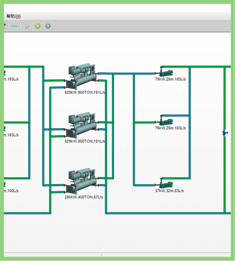Open the 帮助(H) help menu
Image resolution: width=235 pixels, height=261 pixels.
[13, 16]
